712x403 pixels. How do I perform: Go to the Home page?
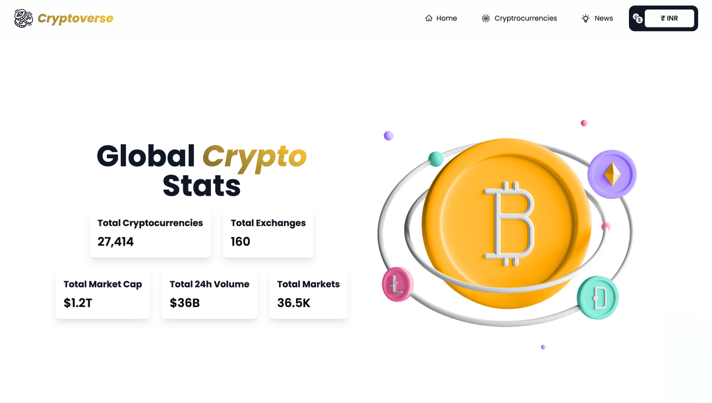pyautogui.click(x=446, y=18)
